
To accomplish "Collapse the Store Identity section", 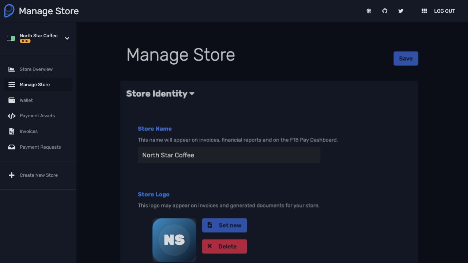I will pos(160,94).
